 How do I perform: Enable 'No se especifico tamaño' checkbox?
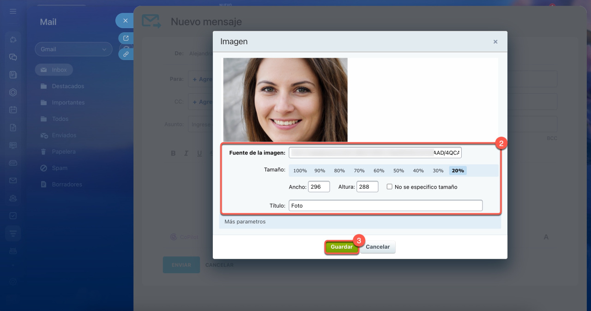coord(390,187)
